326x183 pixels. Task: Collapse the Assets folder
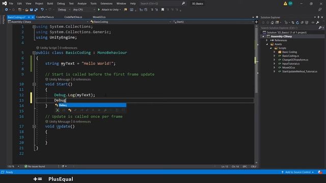tap(267, 44)
